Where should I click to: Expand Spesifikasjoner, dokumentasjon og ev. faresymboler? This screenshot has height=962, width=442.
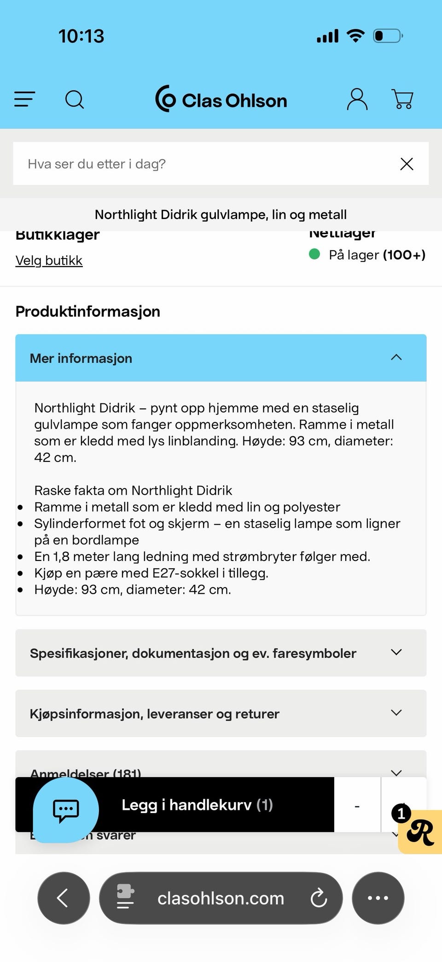click(221, 653)
